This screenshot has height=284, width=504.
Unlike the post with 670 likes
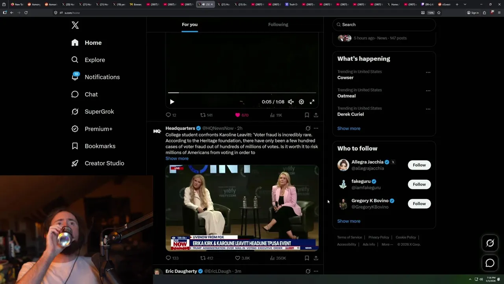coord(241,115)
